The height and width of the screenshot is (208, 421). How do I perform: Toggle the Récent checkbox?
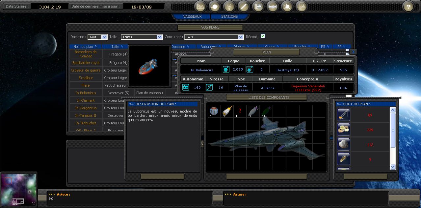tap(263, 36)
